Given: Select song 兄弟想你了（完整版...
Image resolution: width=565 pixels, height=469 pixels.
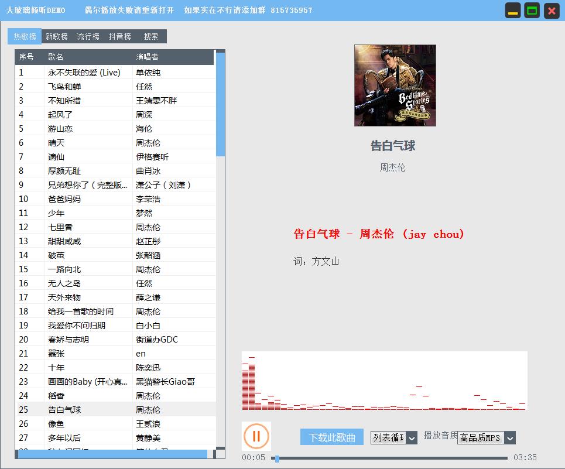Looking at the screenshot, I should 88,185.
